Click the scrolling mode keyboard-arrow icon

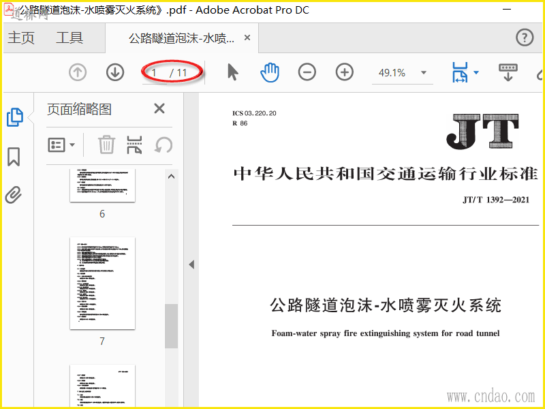click(508, 72)
